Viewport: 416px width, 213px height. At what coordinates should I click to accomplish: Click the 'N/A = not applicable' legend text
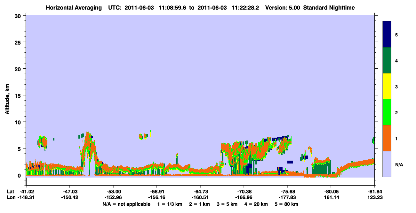(x=126, y=204)
